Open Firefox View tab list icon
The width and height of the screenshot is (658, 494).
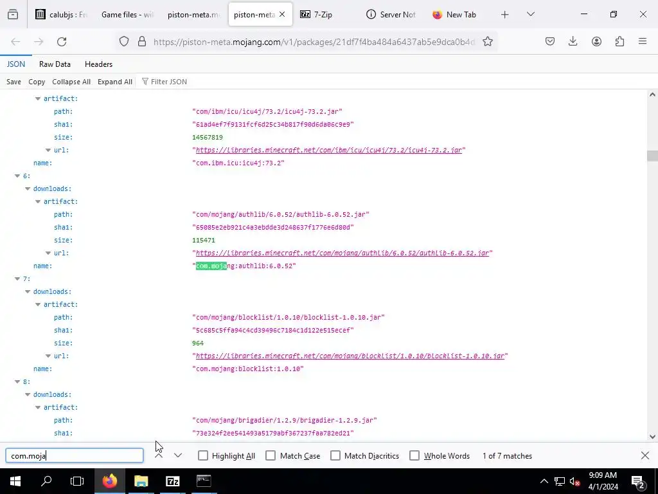pyautogui.click(x=13, y=15)
